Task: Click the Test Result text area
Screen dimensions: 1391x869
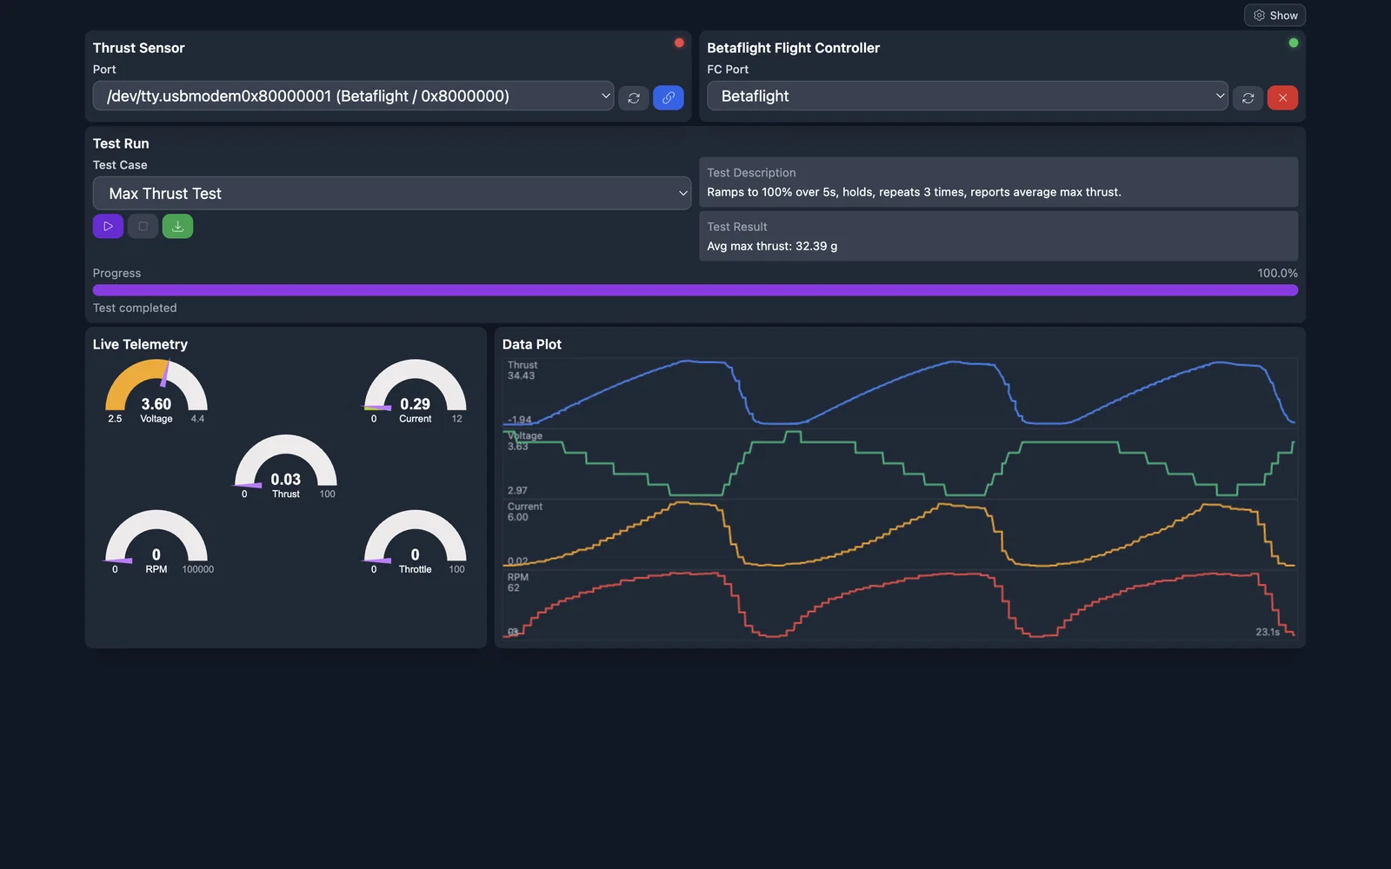Action: [x=998, y=236]
